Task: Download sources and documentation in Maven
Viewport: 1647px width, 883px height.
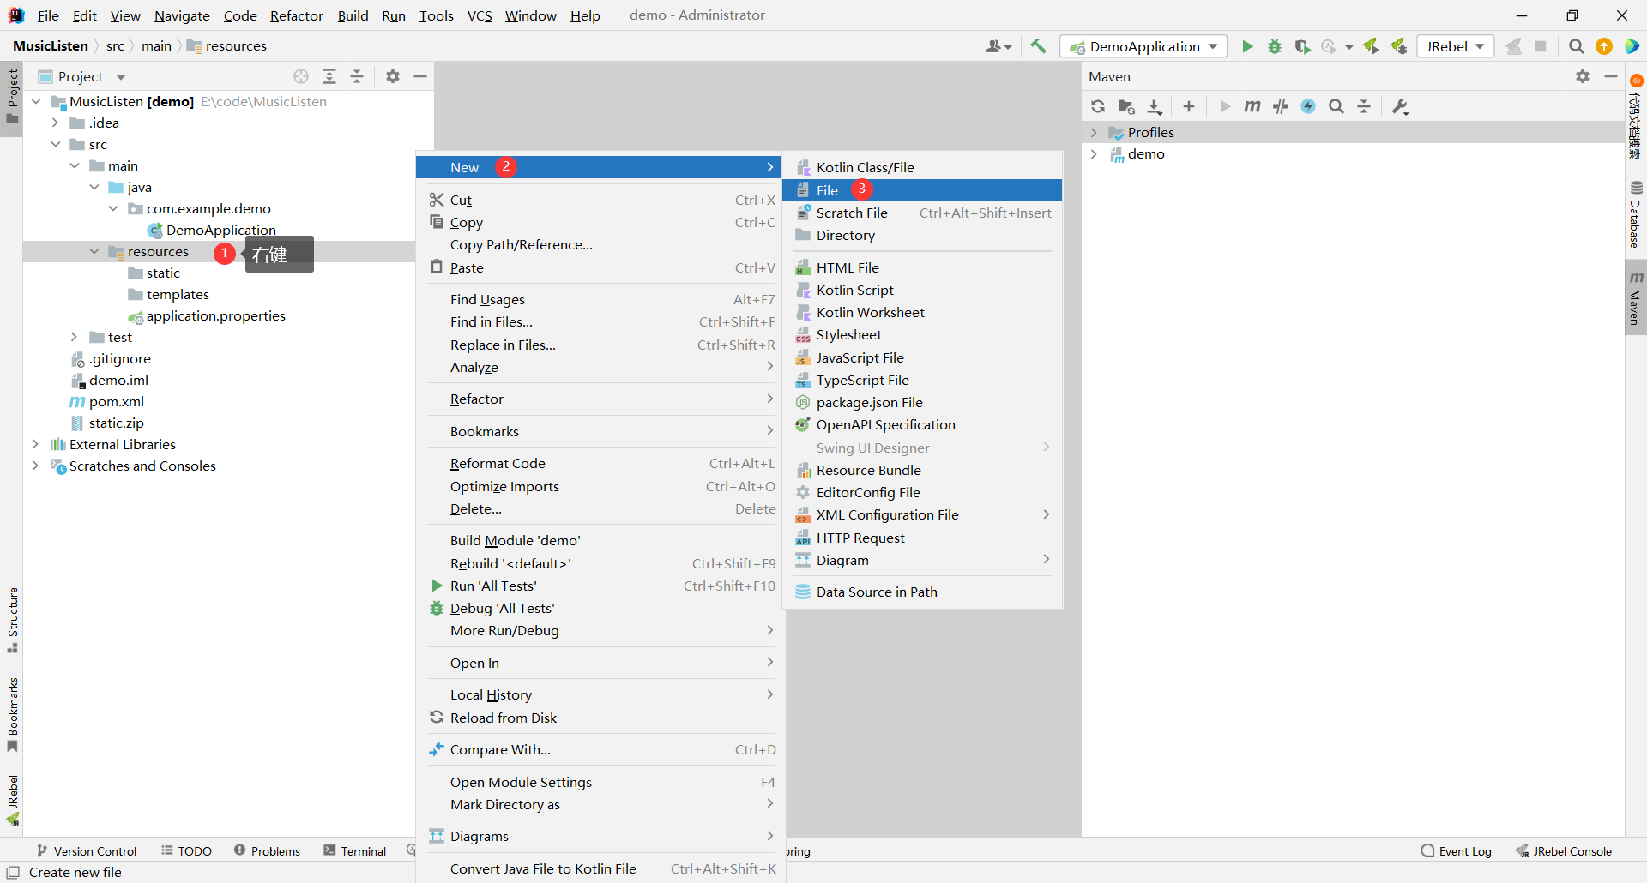Action: tap(1155, 106)
